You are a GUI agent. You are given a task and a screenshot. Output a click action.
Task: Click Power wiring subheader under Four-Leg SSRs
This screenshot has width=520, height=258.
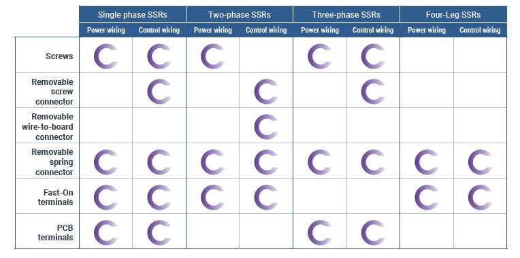point(427,30)
